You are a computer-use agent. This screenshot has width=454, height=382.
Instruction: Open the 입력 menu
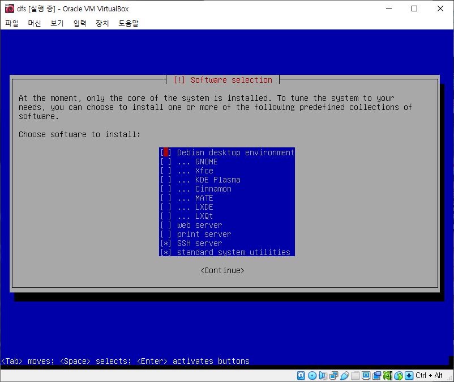[80, 23]
